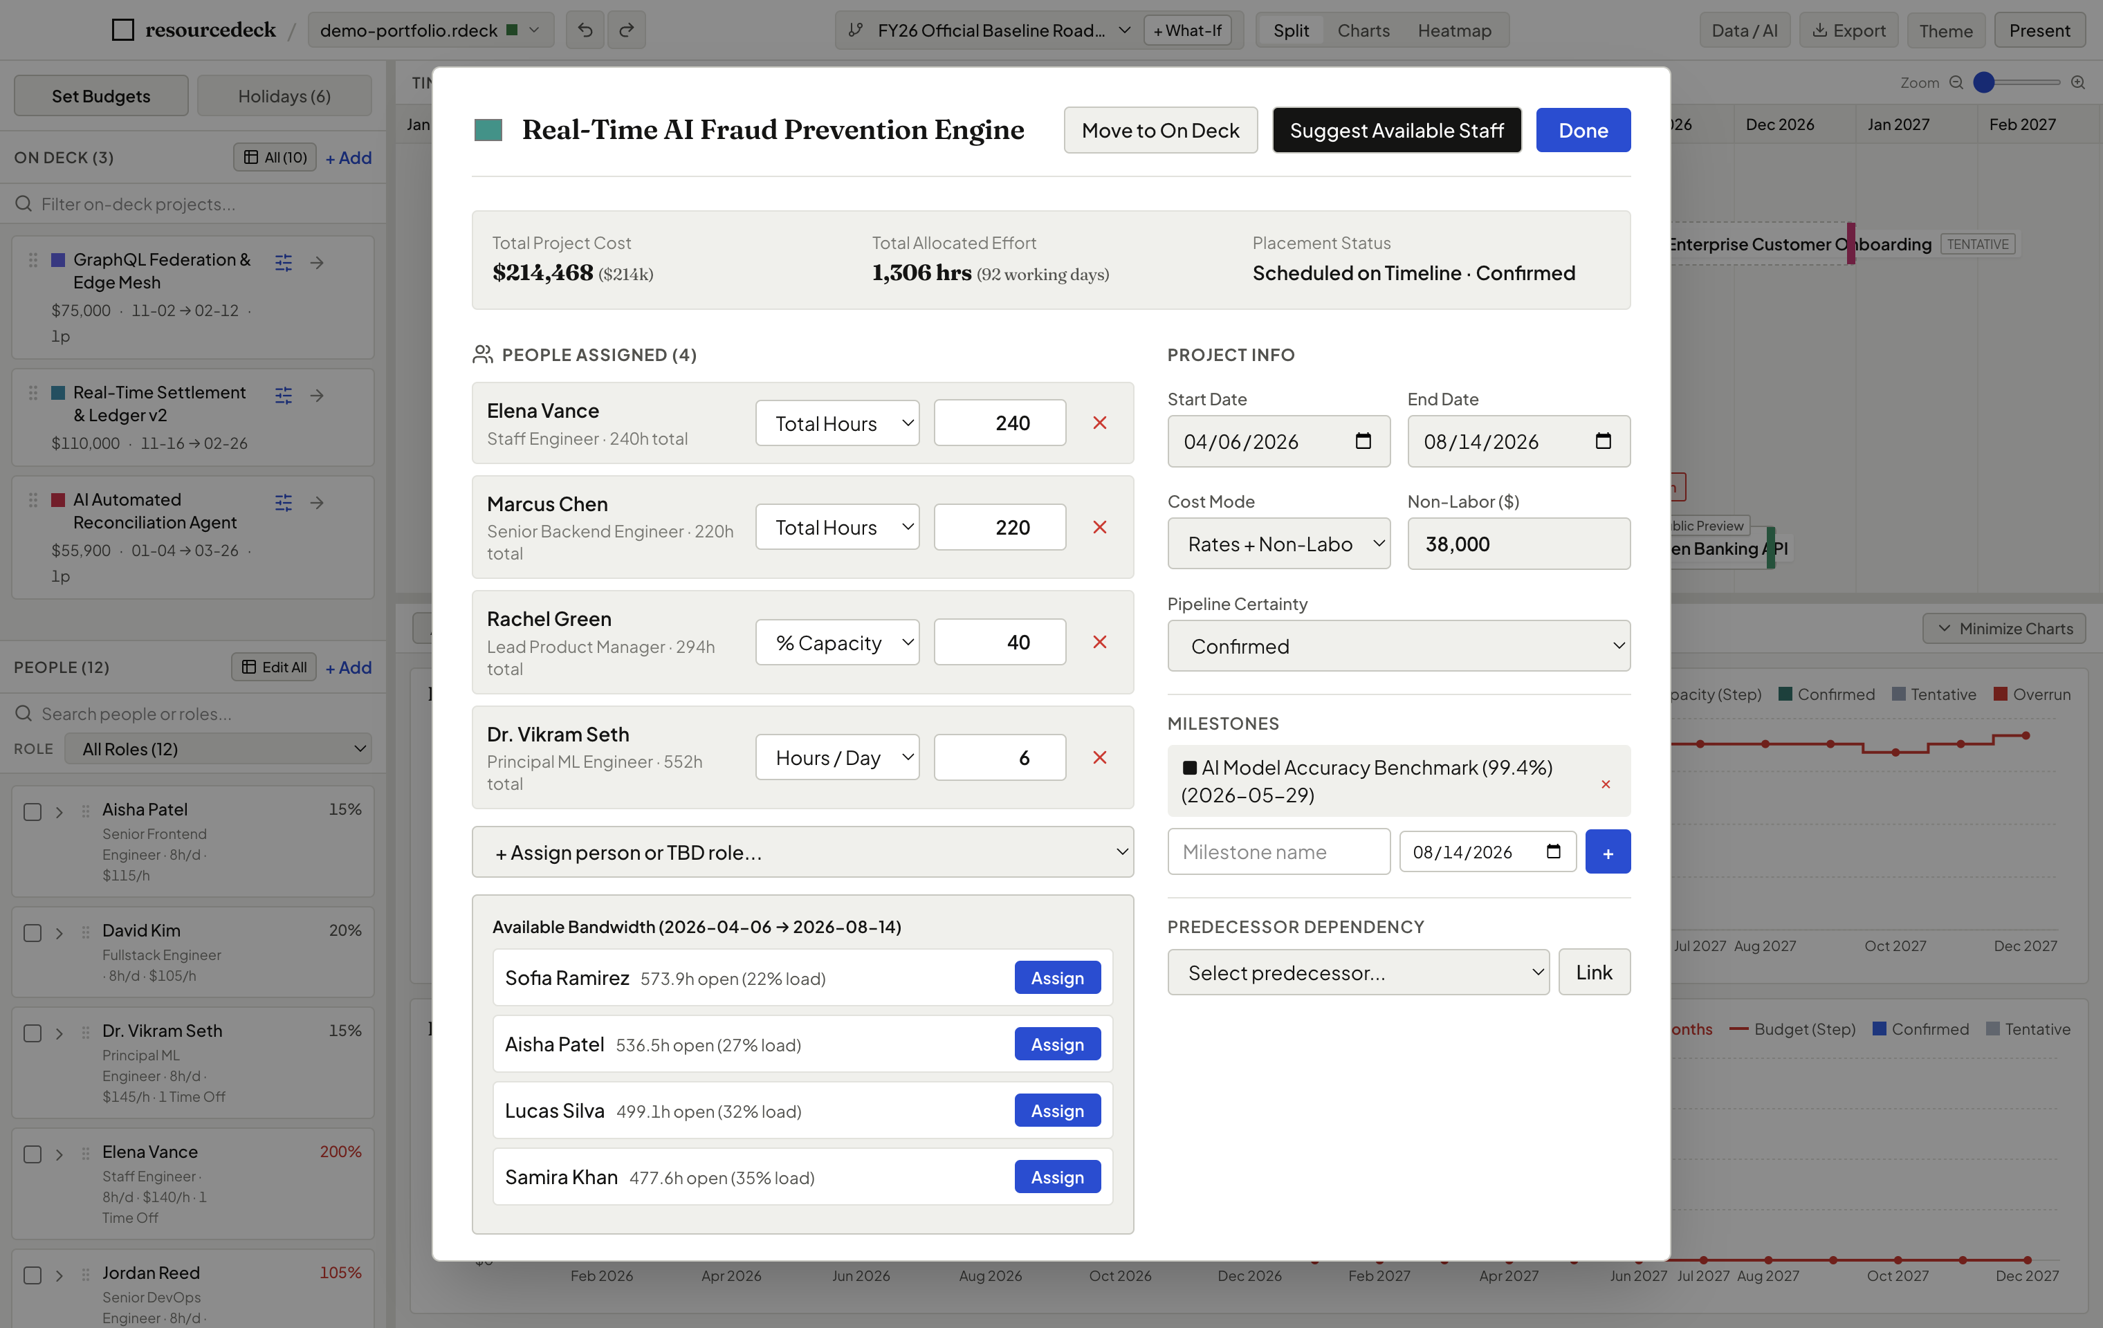Open Start Date calendar picker icon
2103x1328 pixels.
point(1362,441)
